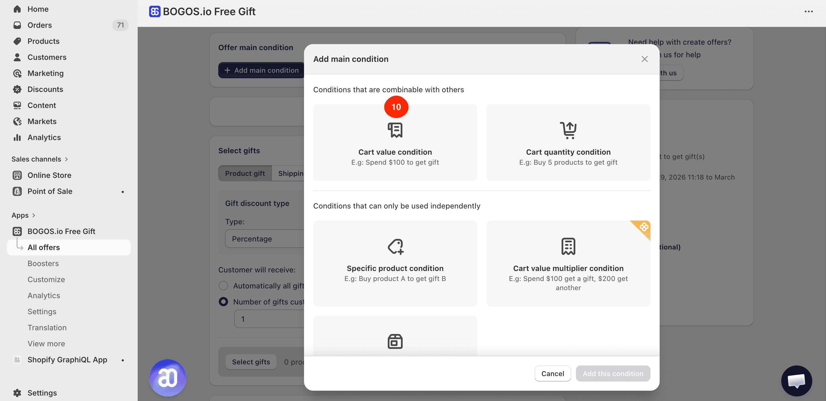Click 'Conditions that can only be used independently' heading
Image resolution: width=826 pixels, height=401 pixels.
pos(397,206)
